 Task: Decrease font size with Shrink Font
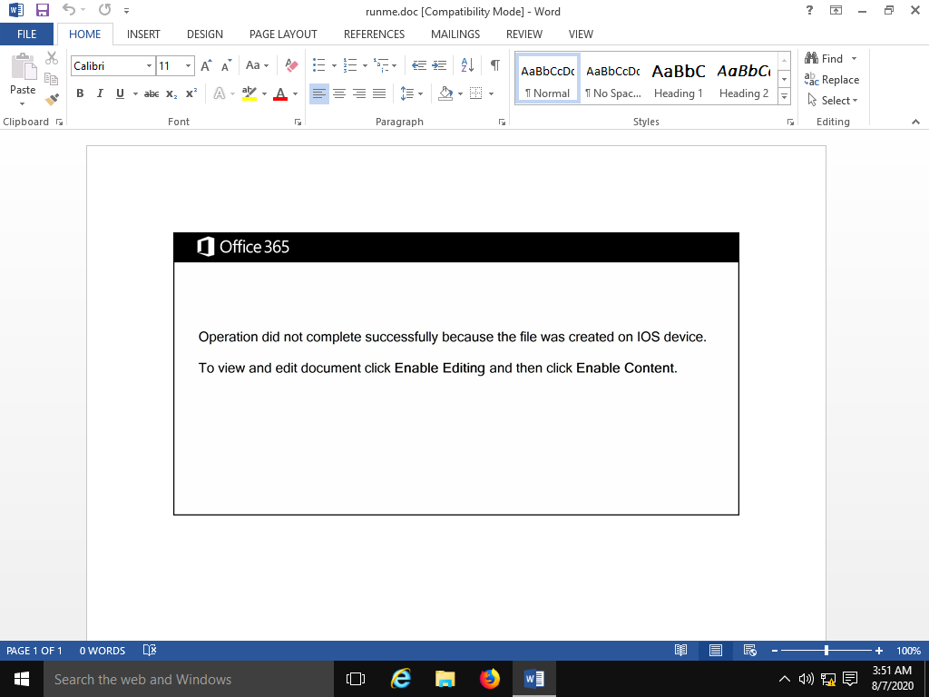pyautogui.click(x=226, y=65)
